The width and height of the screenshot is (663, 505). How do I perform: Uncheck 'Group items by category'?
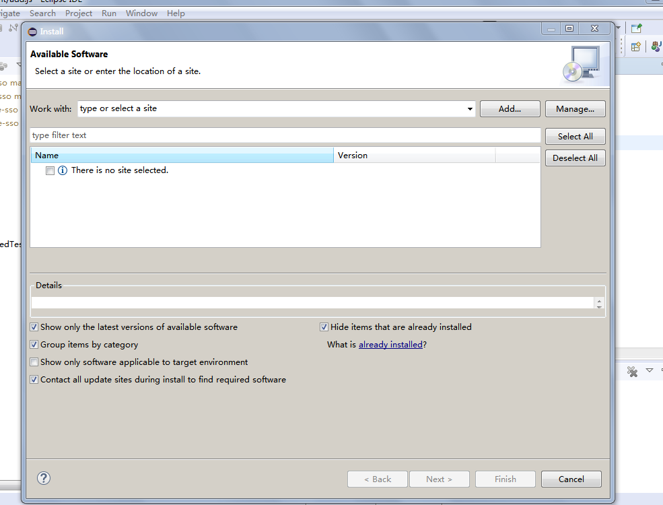(34, 344)
